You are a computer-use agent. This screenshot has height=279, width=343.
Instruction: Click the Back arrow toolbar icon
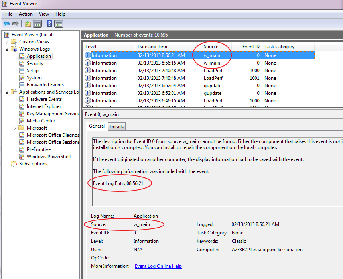point(6,24)
